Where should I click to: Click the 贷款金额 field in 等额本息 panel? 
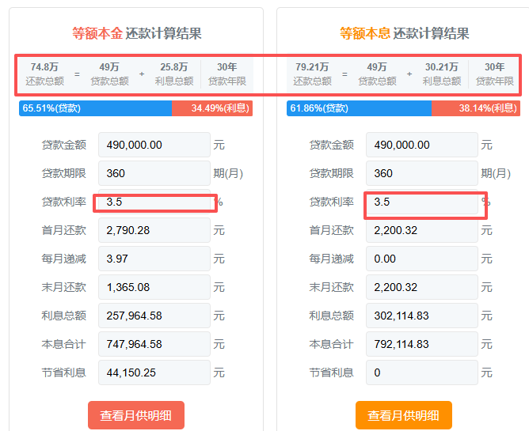[x=422, y=145]
